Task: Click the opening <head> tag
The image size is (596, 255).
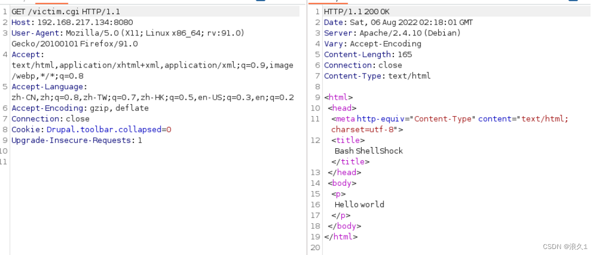Action: (342, 108)
